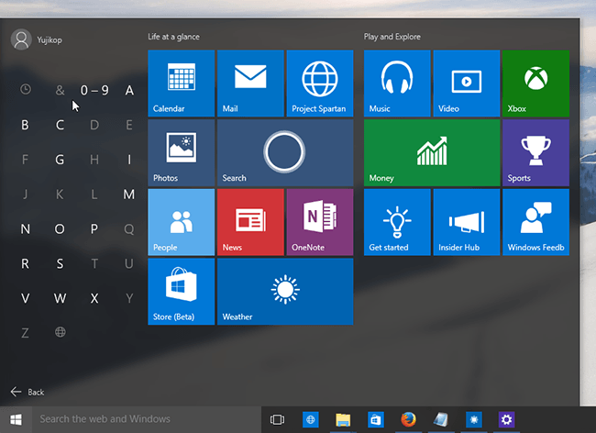Viewport: 596px width, 433px height.
Task: Click the Yujikop user account
Action: click(37, 39)
